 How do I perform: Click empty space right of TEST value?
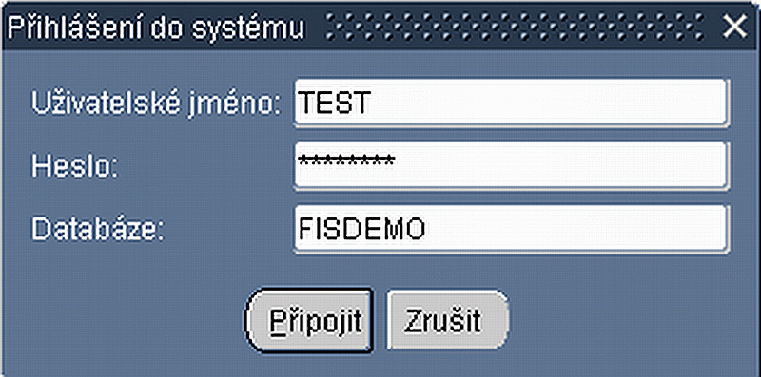549,104
